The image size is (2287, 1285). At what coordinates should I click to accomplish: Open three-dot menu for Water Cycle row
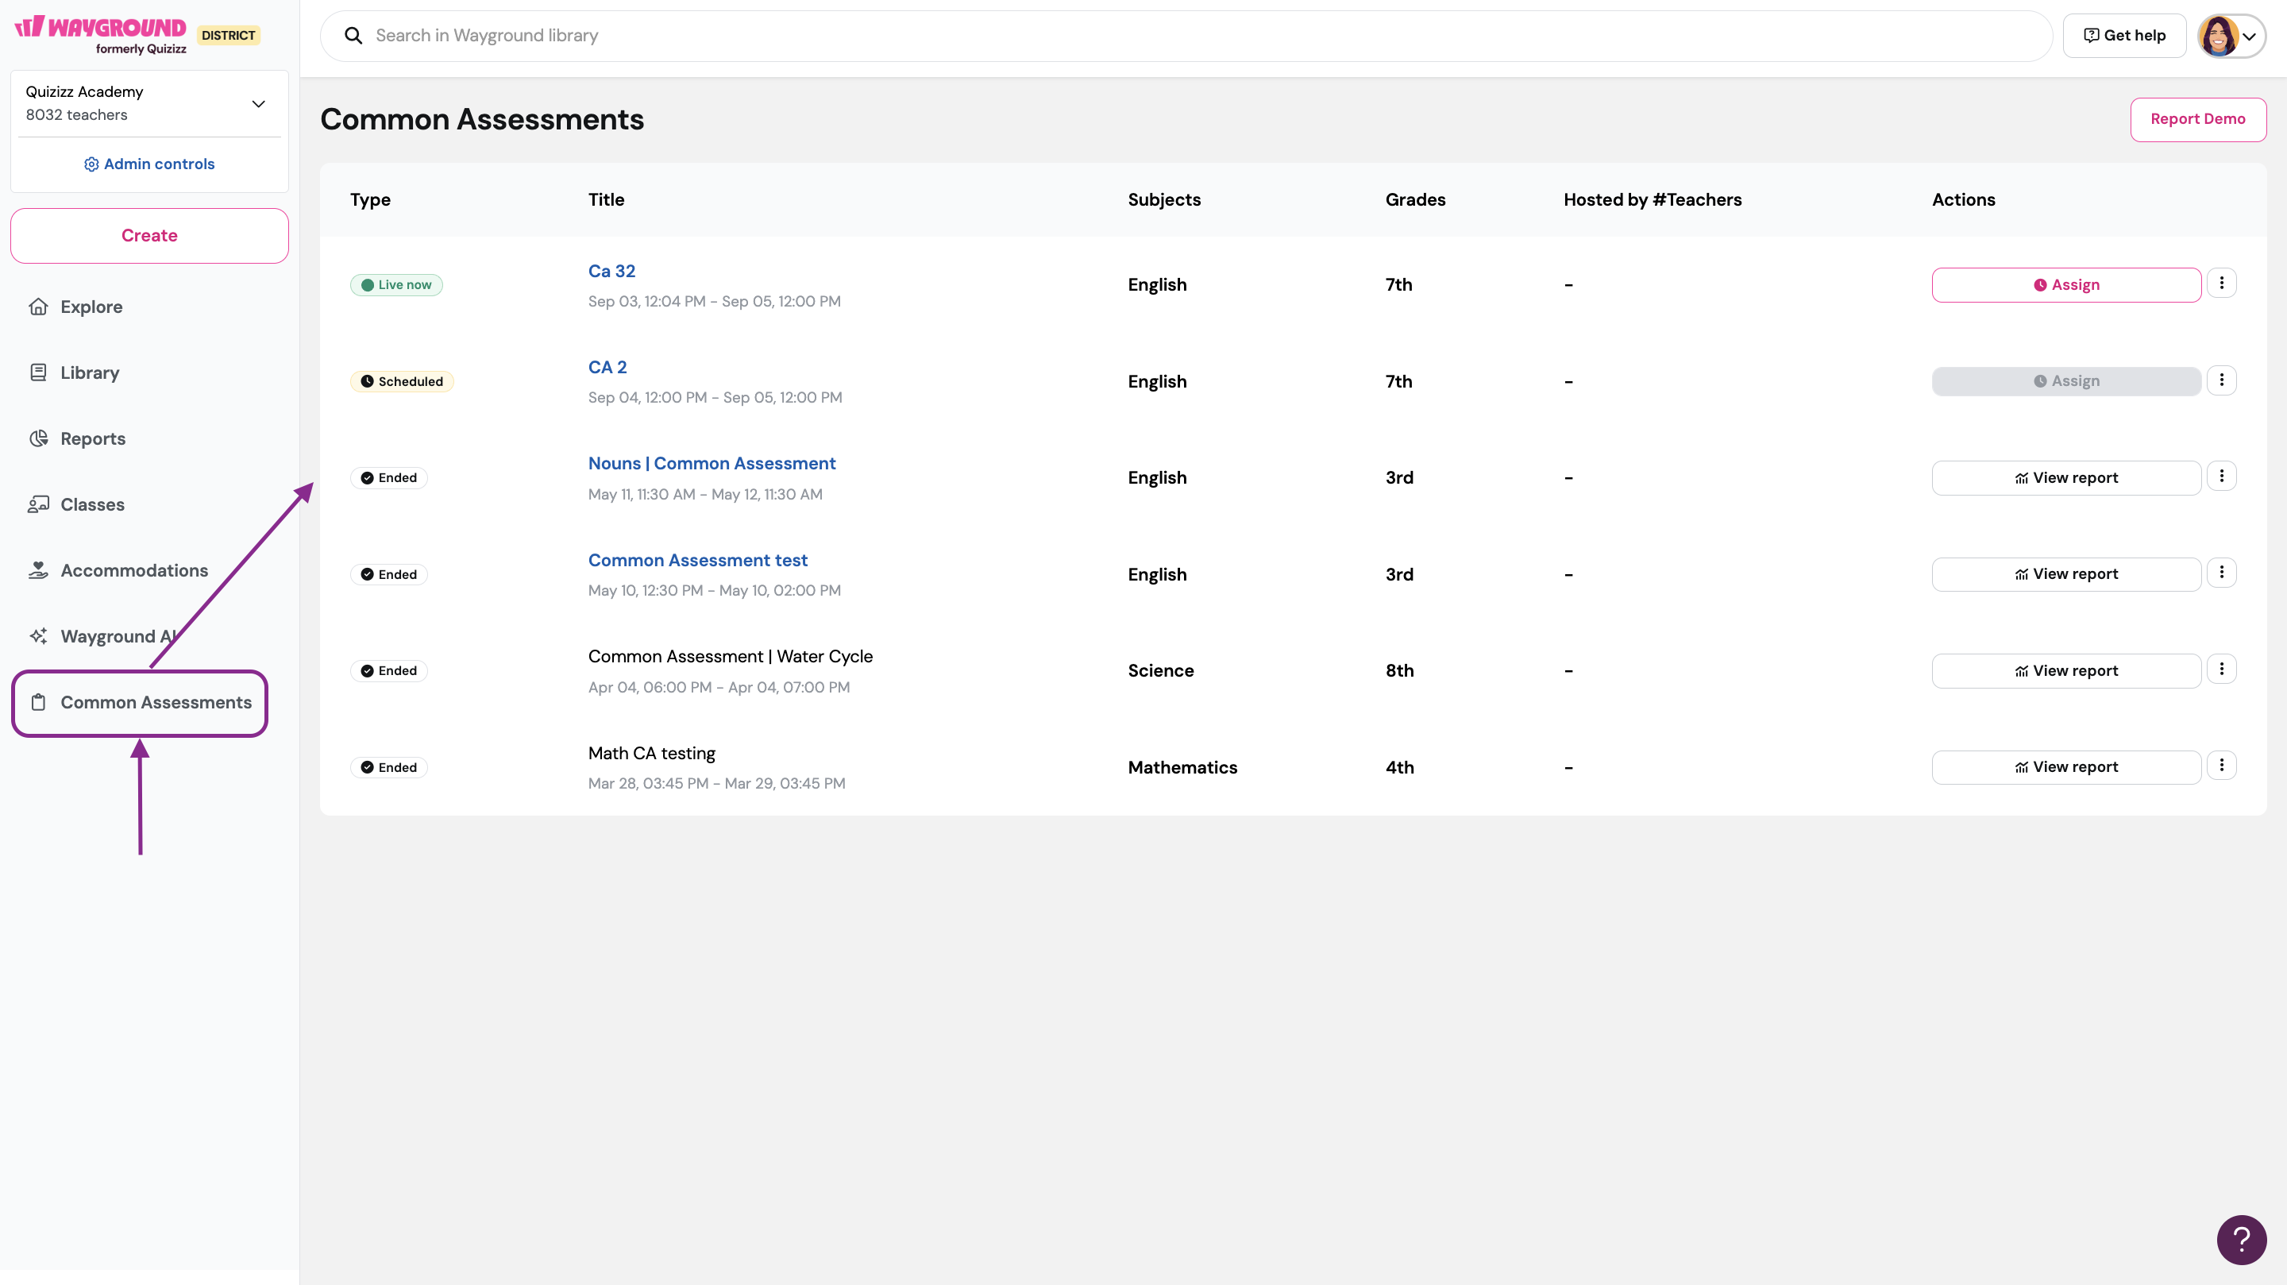pyautogui.click(x=2221, y=669)
